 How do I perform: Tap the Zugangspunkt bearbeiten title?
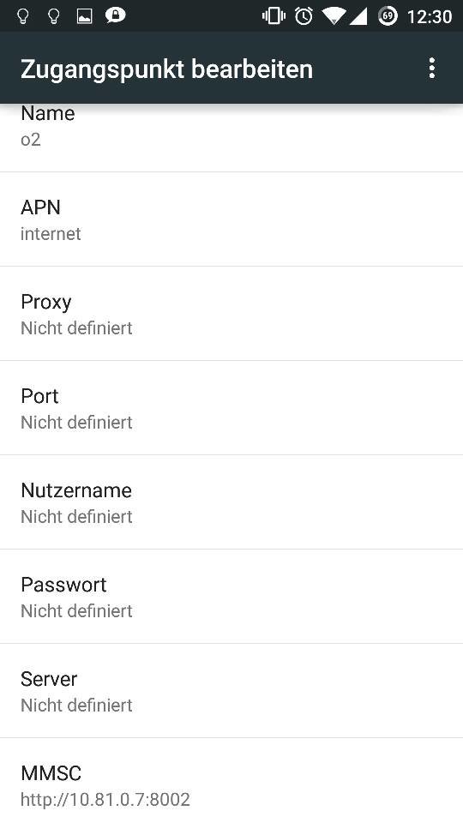(x=167, y=69)
